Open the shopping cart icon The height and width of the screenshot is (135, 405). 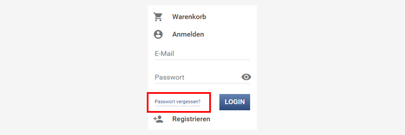click(158, 17)
